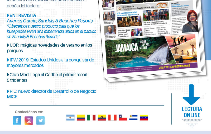Open the Twitter bird icon
The height and width of the screenshot is (134, 211).
click(x=41, y=121)
